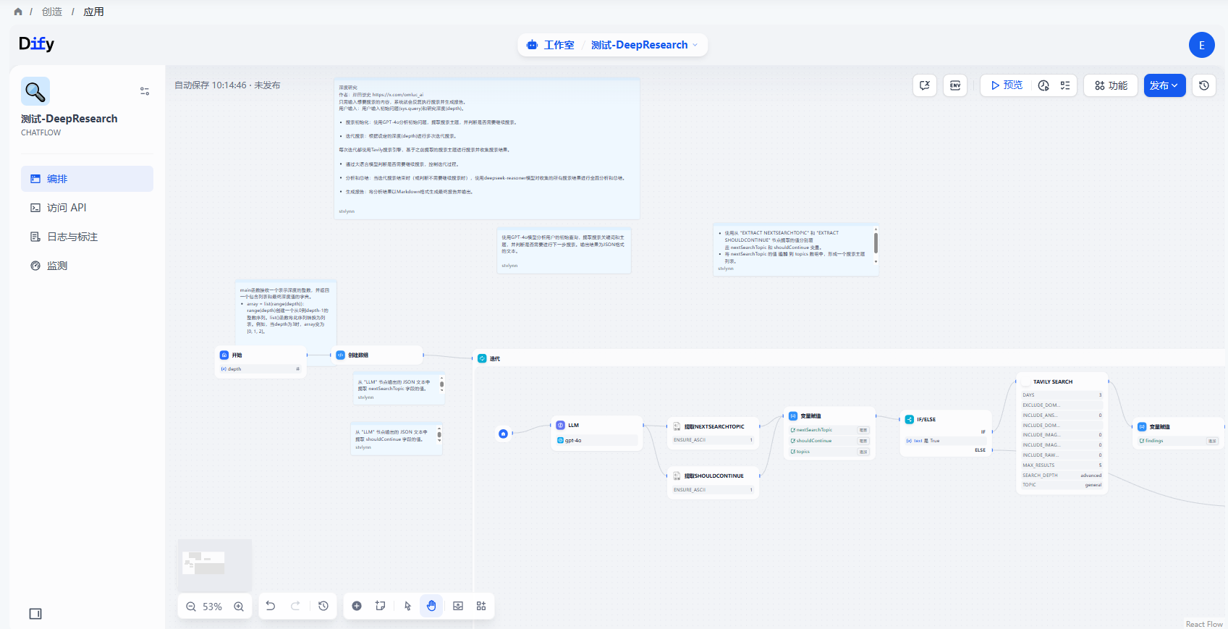Image resolution: width=1228 pixels, height=629 pixels.
Task: Click the 预览 preview button
Action: [1007, 85]
